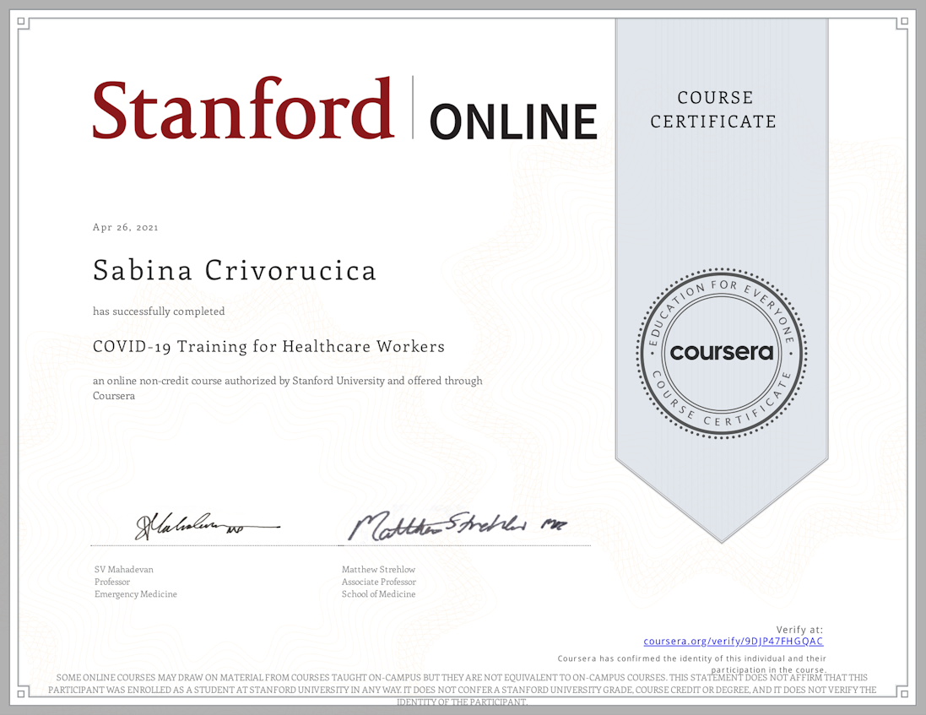926x715 pixels.
Task: Open the coursera.org/verify/9DJP47FHGQAC link
Action: (733, 642)
